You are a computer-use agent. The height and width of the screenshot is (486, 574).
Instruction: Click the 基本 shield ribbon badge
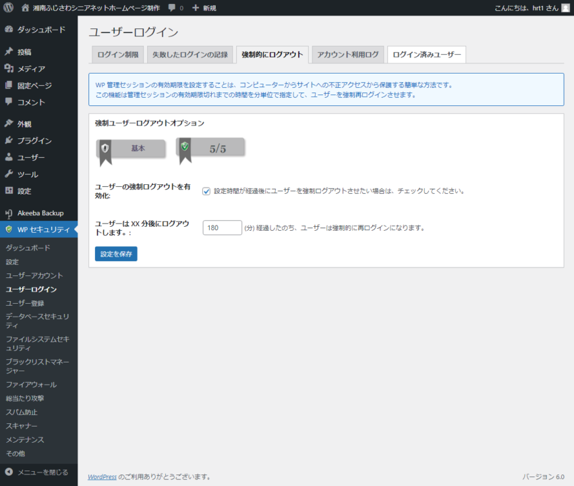131,153
